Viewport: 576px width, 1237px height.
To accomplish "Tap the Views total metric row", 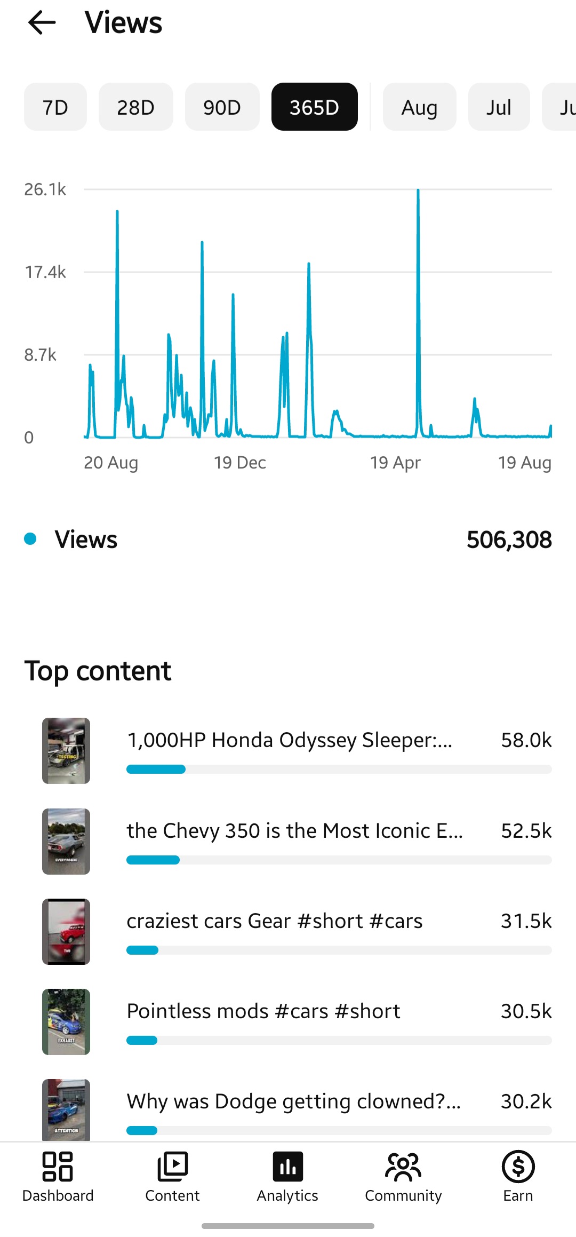I will click(288, 540).
